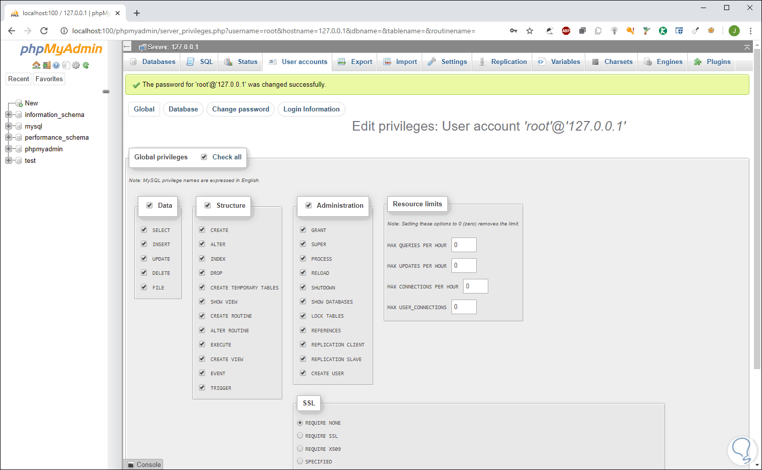762x470 pixels.
Task: Open the window shield extension icon
Action: [x=679, y=31]
